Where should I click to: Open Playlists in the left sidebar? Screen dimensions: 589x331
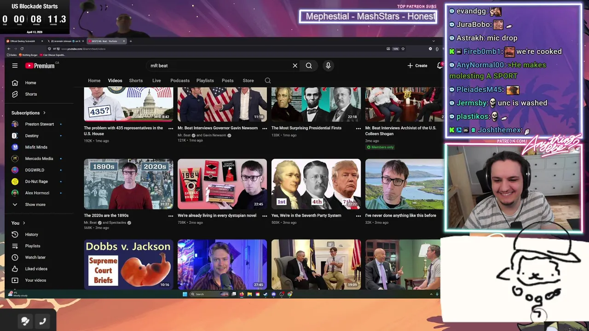tap(32, 246)
